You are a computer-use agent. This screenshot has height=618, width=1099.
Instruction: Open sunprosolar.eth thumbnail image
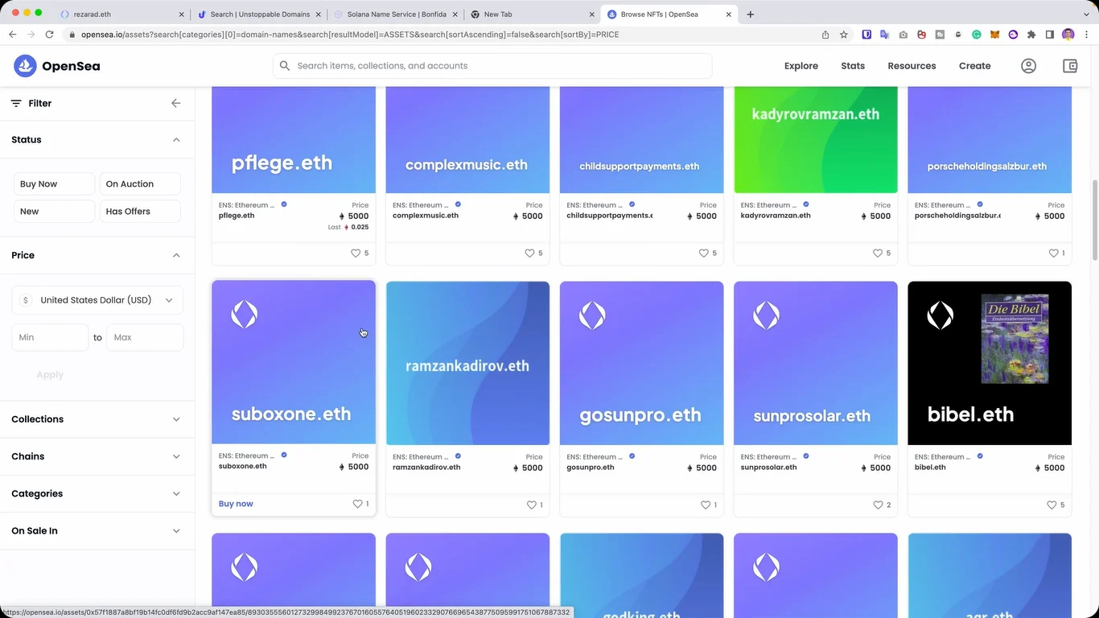[x=816, y=363]
